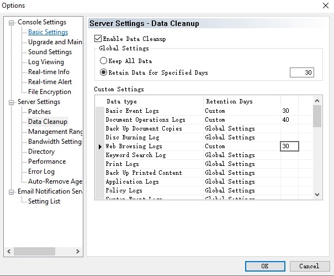Edit Web Browsing Logs retention days field
This screenshot has height=276, width=334.
coord(289,146)
